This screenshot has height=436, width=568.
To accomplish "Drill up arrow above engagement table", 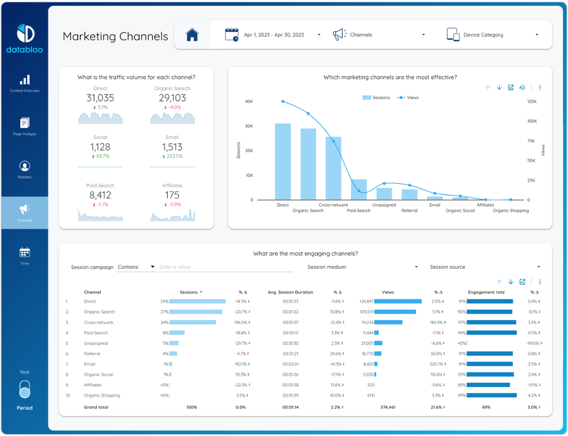I will (x=499, y=282).
